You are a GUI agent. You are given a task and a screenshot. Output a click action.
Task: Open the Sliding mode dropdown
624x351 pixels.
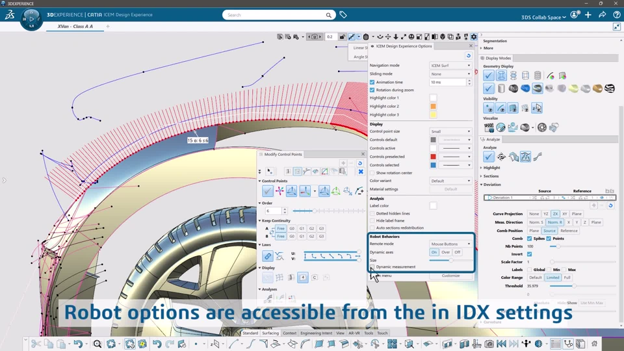pyautogui.click(x=450, y=73)
